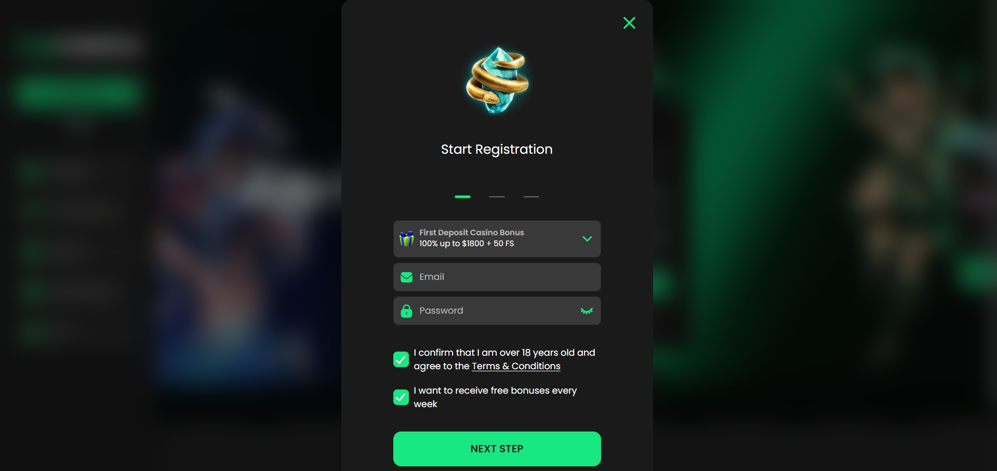Click the Start Registration heading
The height and width of the screenshot is (471, 997).
pyautogui.click(x=497, y=150)
